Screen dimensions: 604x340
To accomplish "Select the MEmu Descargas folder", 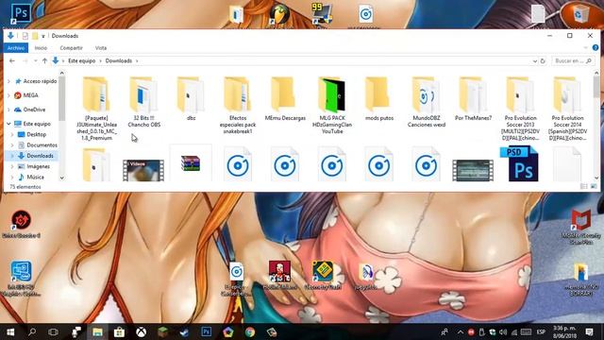I will pyautogui.click(x=285, y=99).
